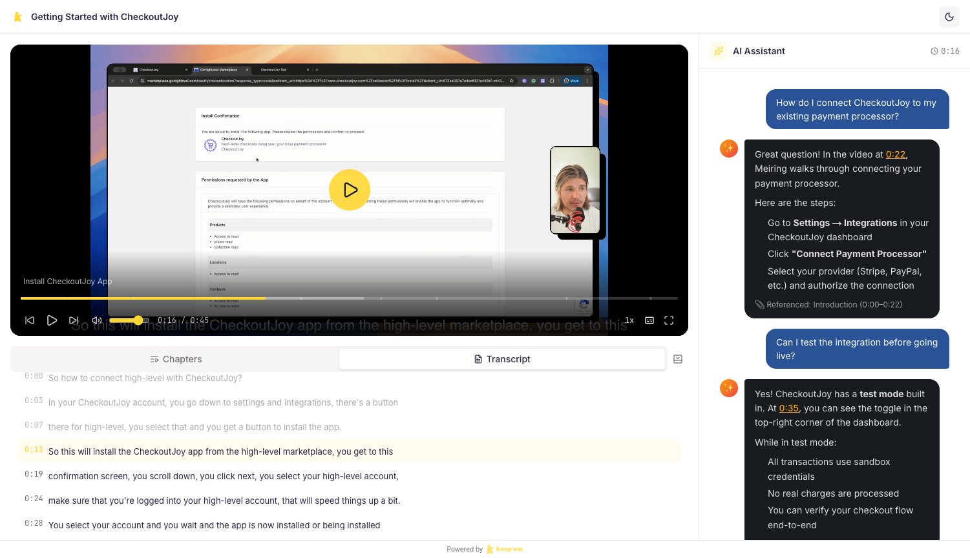This screenshot has height=558, width=970.
Task: Mute the video audio via the speaker icon
Action: [97, 320]
